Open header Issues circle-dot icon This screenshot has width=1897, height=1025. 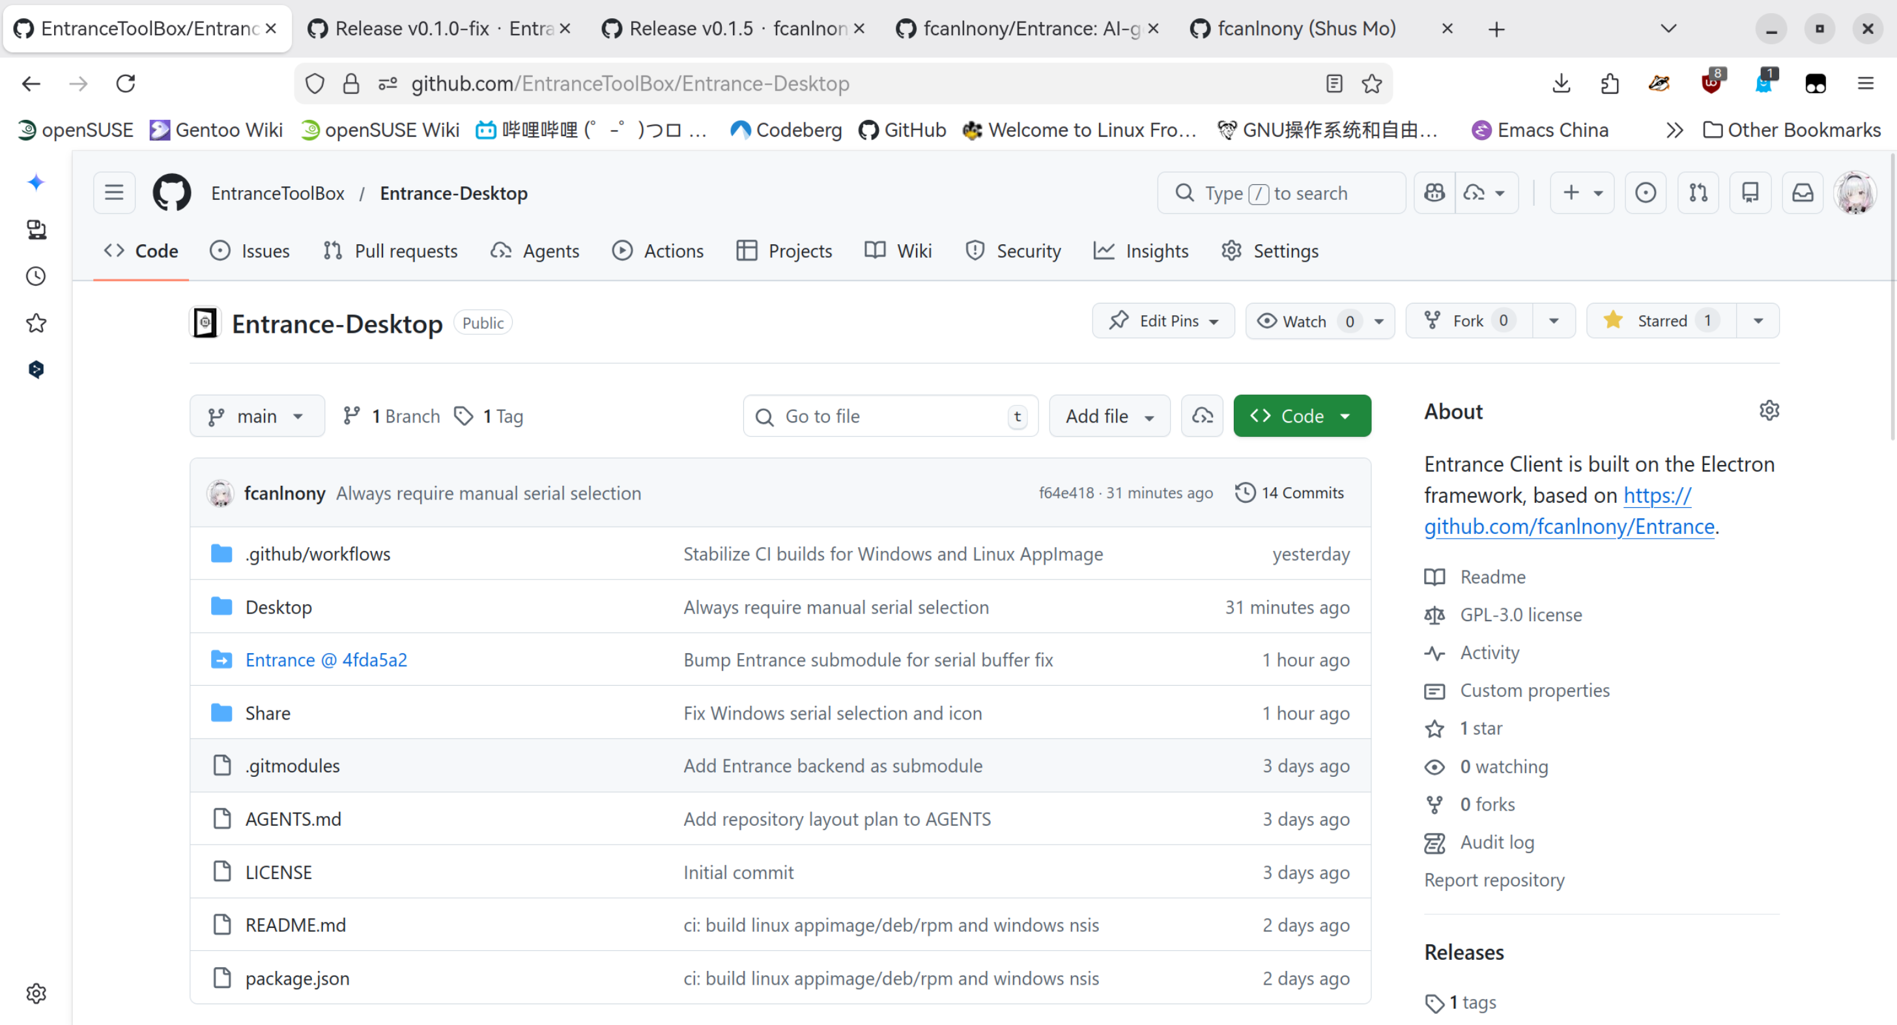(x=1645, y=193)
